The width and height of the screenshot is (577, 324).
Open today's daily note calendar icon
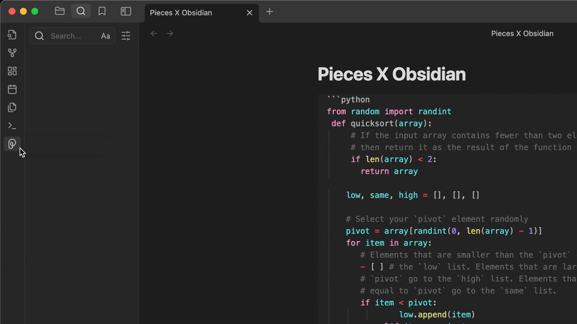point(12,89)
